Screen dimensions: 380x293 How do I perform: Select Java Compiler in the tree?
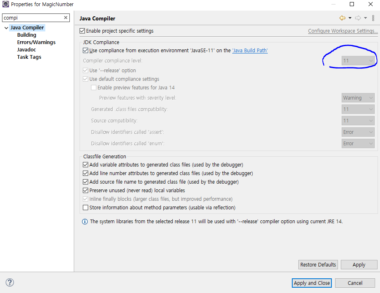coord(27,28)
